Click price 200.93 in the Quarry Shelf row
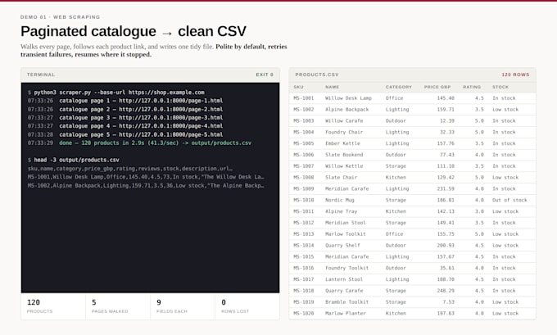This screenshot has height=335, width=557. pyautogui.click(x=446, y=246)
